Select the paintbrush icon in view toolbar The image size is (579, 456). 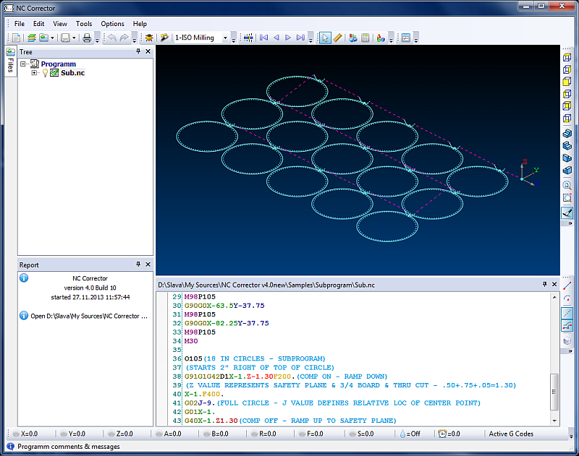point(567,212)
